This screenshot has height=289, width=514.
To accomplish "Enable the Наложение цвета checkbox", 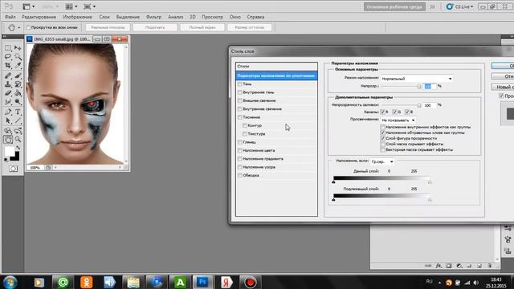I will pyautogui.click(x=240, y=150).
